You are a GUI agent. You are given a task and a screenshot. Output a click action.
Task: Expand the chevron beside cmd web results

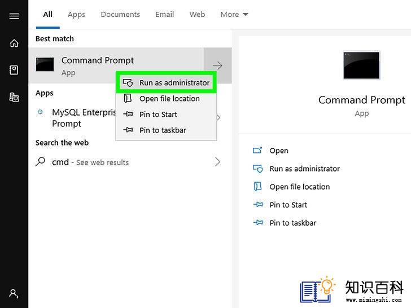[x=217, y=162]
